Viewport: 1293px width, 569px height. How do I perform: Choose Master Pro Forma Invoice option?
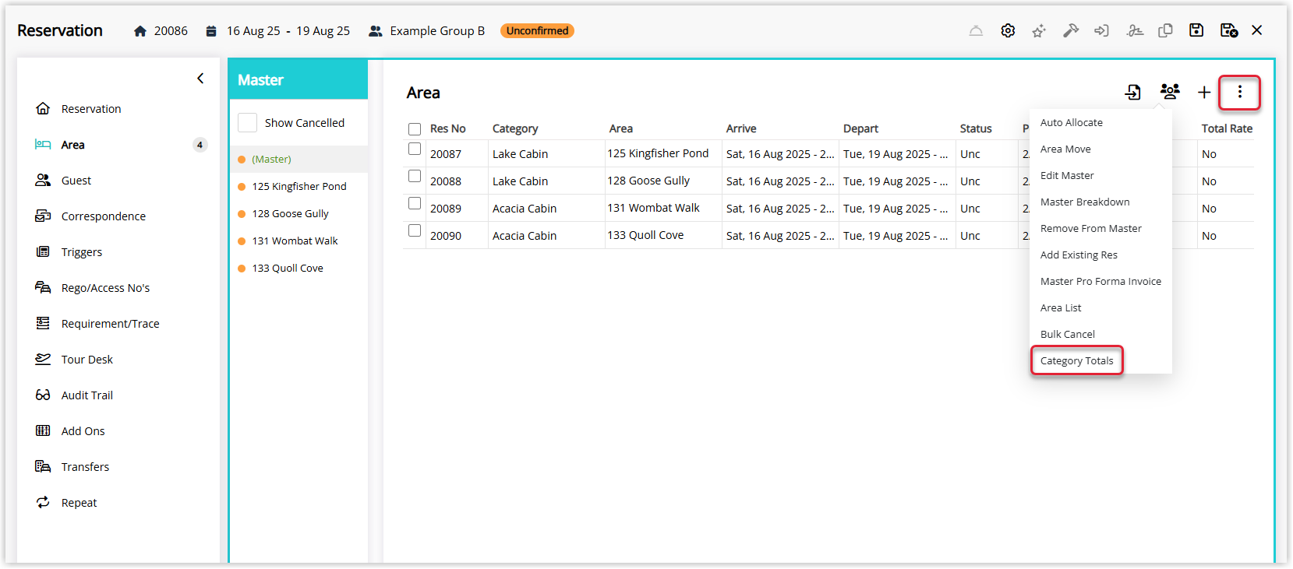(x=1100, y=282)
